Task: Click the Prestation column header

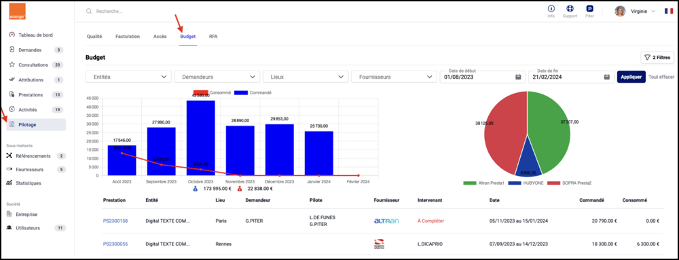Action: pyautogui.click(x=114, y=200)
